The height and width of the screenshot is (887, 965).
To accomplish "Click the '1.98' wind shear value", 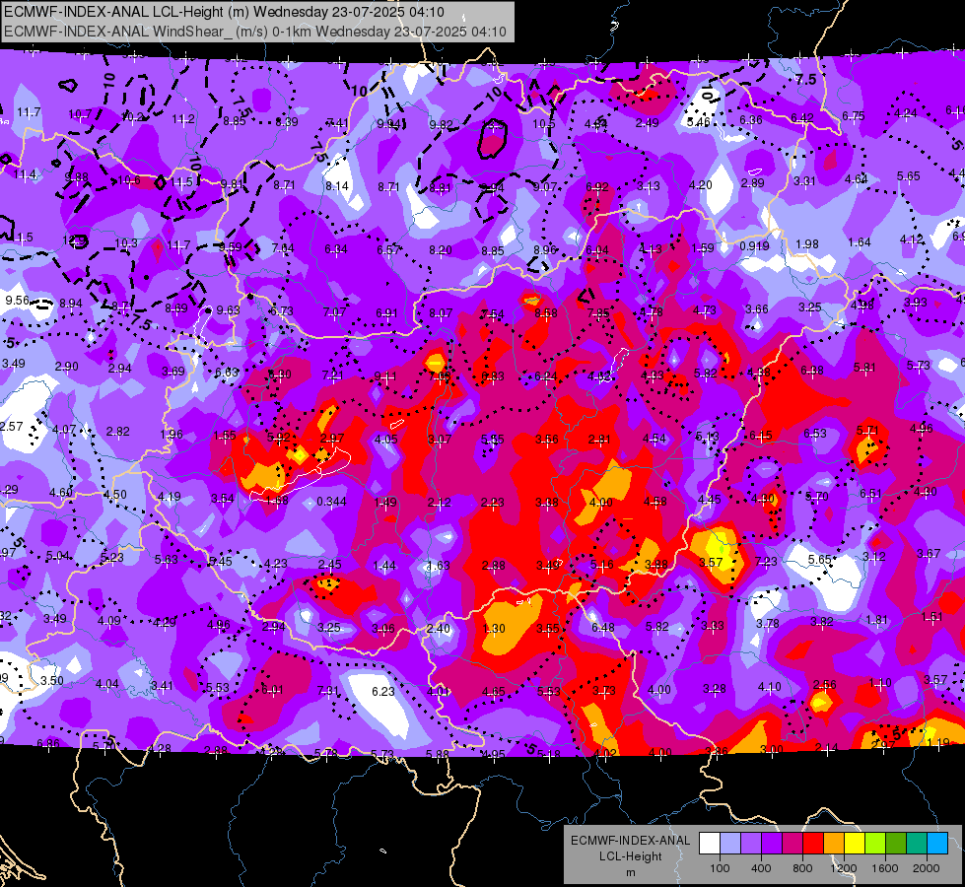I will click(x=807, y=244).
